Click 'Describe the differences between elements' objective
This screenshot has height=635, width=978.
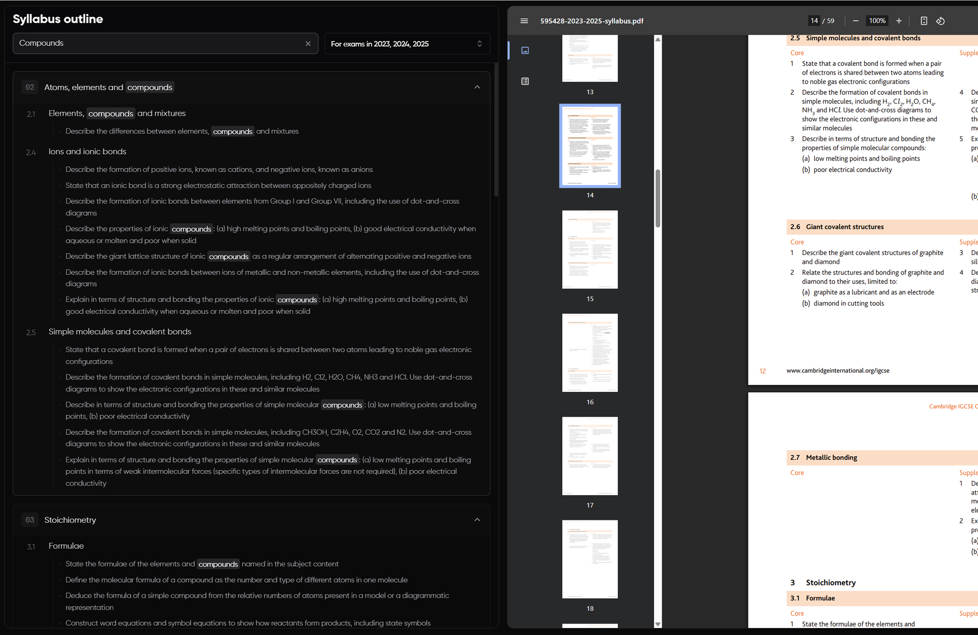pyautogui.click(x=182, y=131)
